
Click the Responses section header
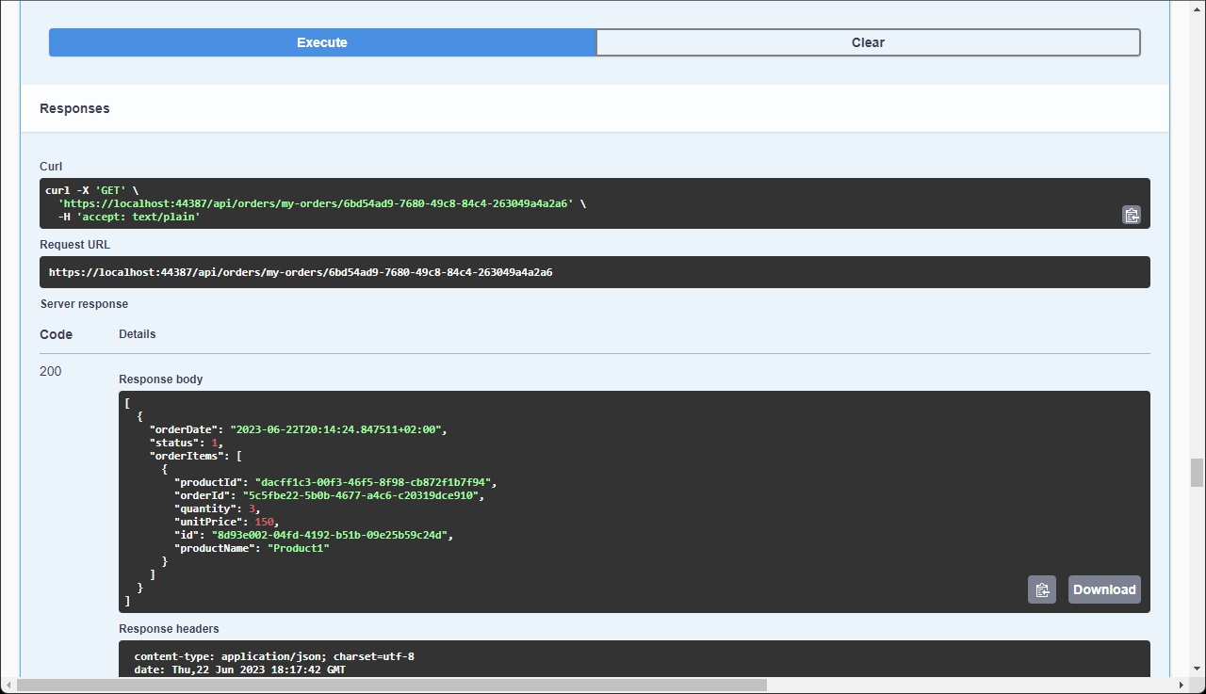coord(74,108)
